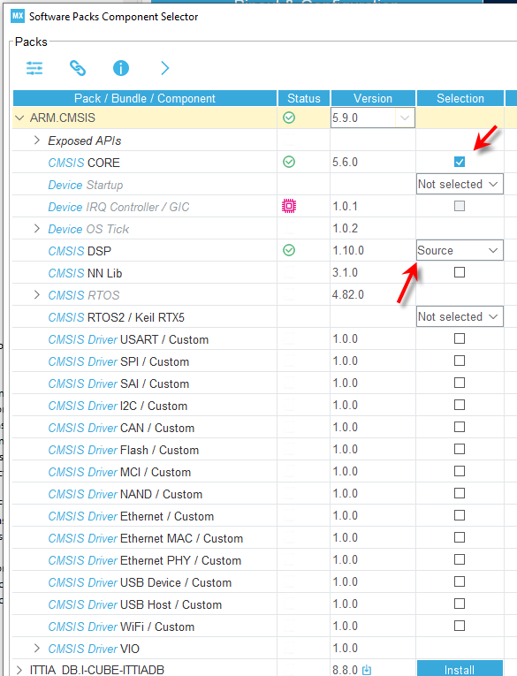The height and width of the screenshot is (676, 517).
Task: Check CMSIS Driver USB Host / Custom
Action: click(x=460, y=604)
